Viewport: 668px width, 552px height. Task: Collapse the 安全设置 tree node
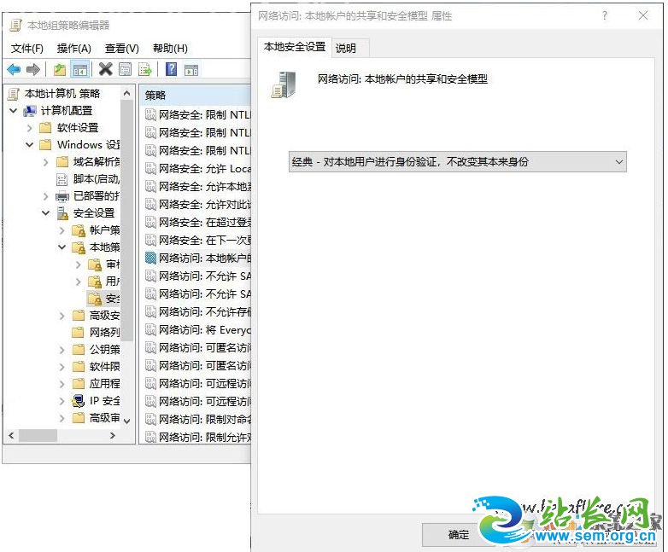click(45, 213)
